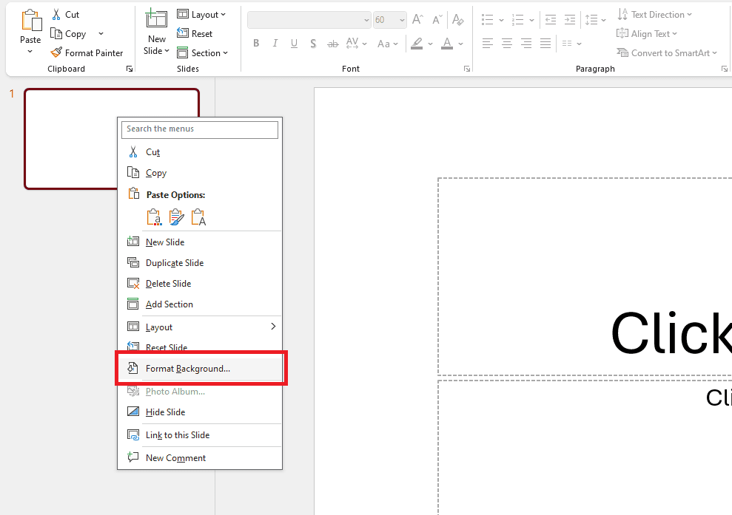The height and width of the screenshot is (515, 732).
Task: Paste using destination theme option icon
Action: [154, 217]
